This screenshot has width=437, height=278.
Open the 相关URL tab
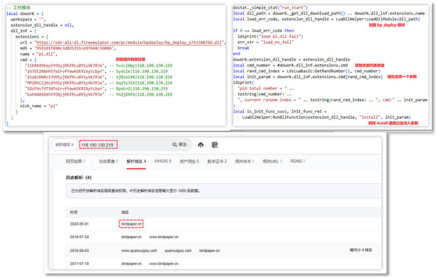pyautogui.click(x=272, y=162)
